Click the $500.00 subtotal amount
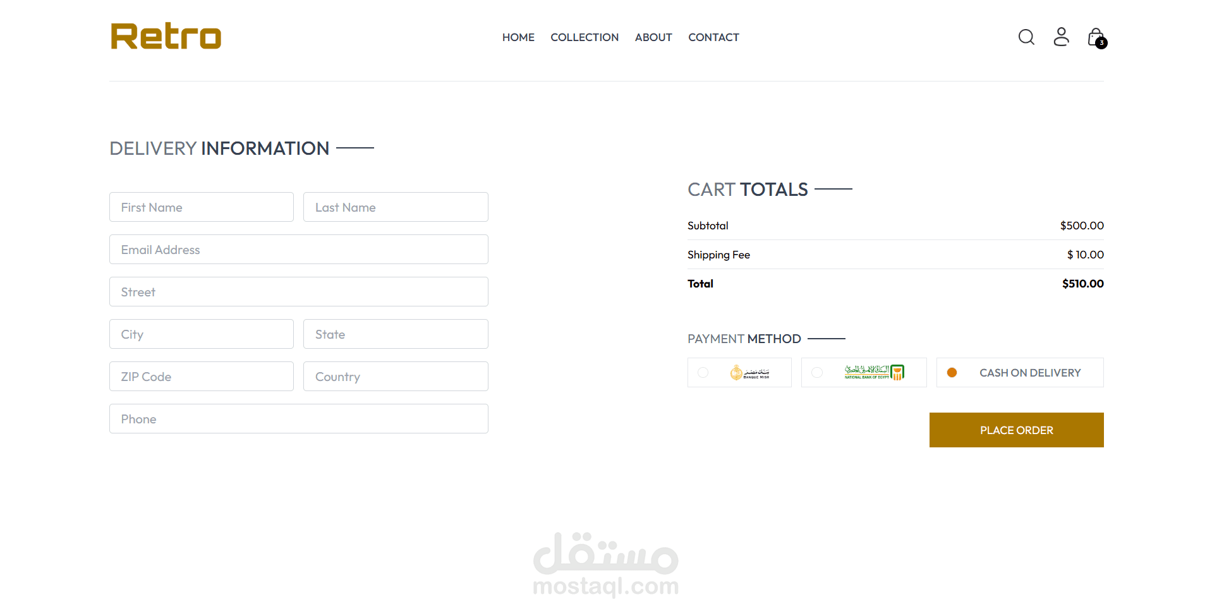Image resolution: width=1212 pixels, height=611 pixels. (1082, 226)
